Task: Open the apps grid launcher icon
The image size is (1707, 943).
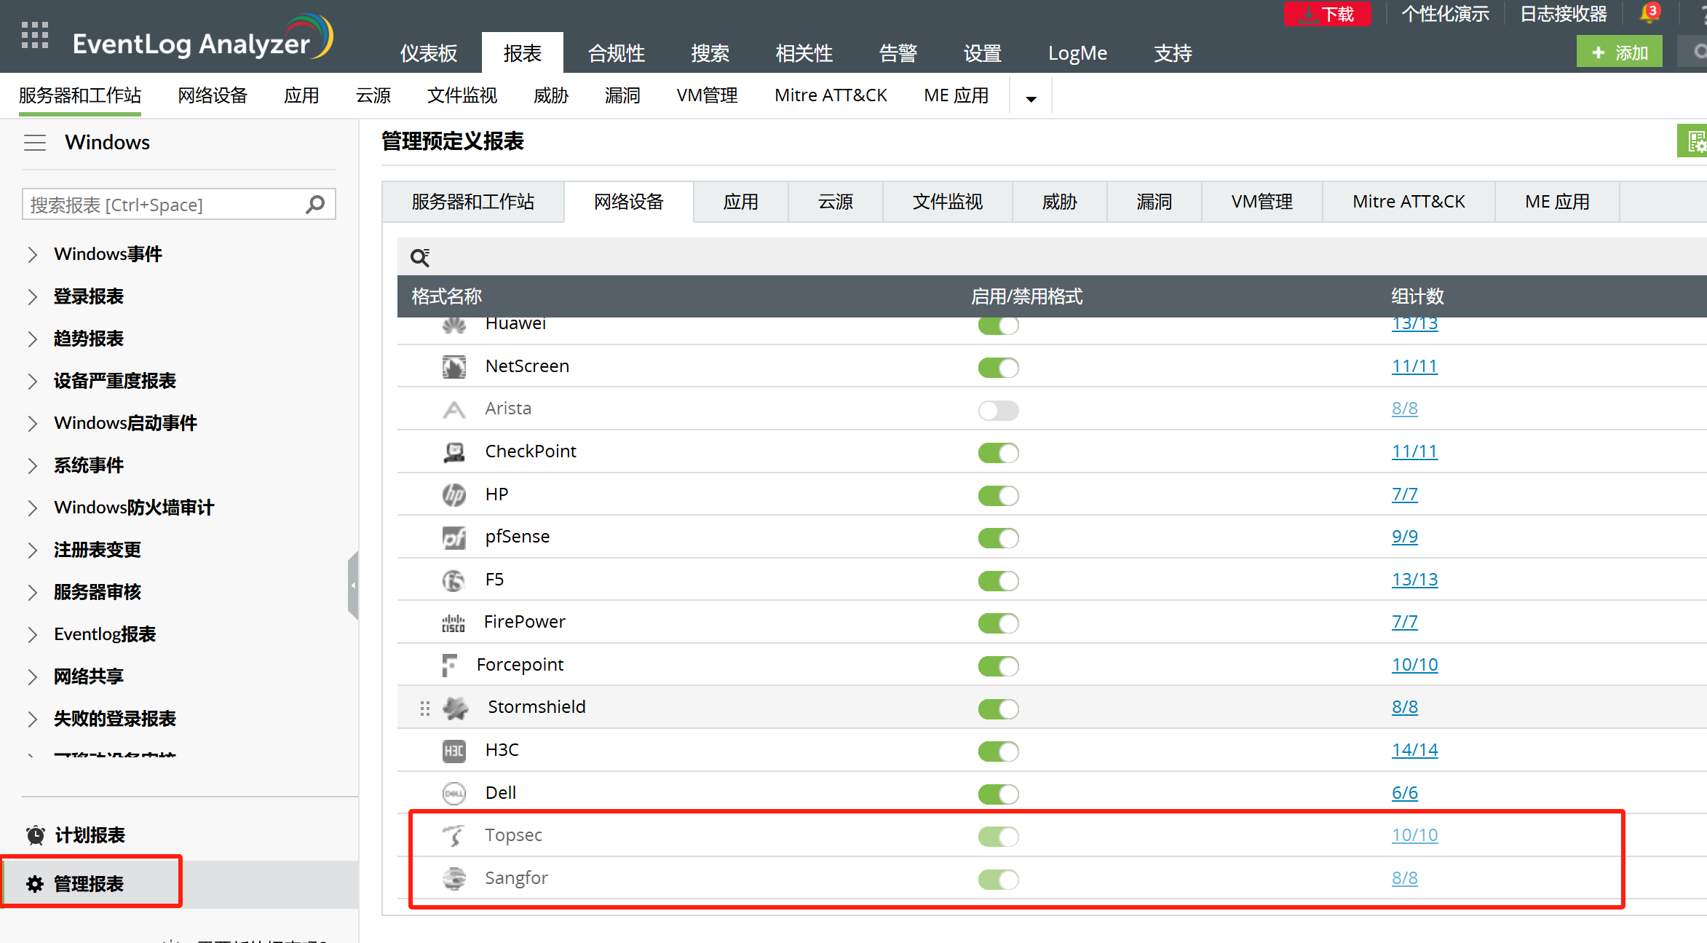Action: coord(34,36)
